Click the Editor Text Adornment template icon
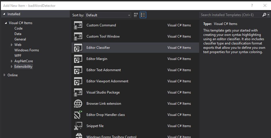Viewport: 271px width, 138px height. coord(78,70)
